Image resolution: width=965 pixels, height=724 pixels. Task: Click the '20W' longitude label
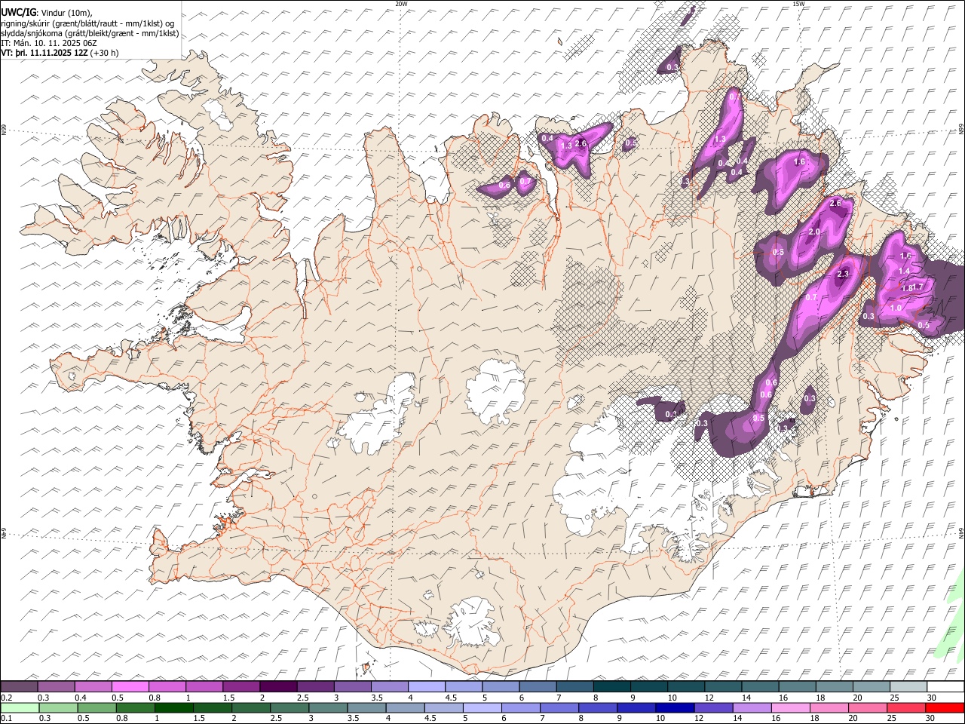[x=400, y=4]
